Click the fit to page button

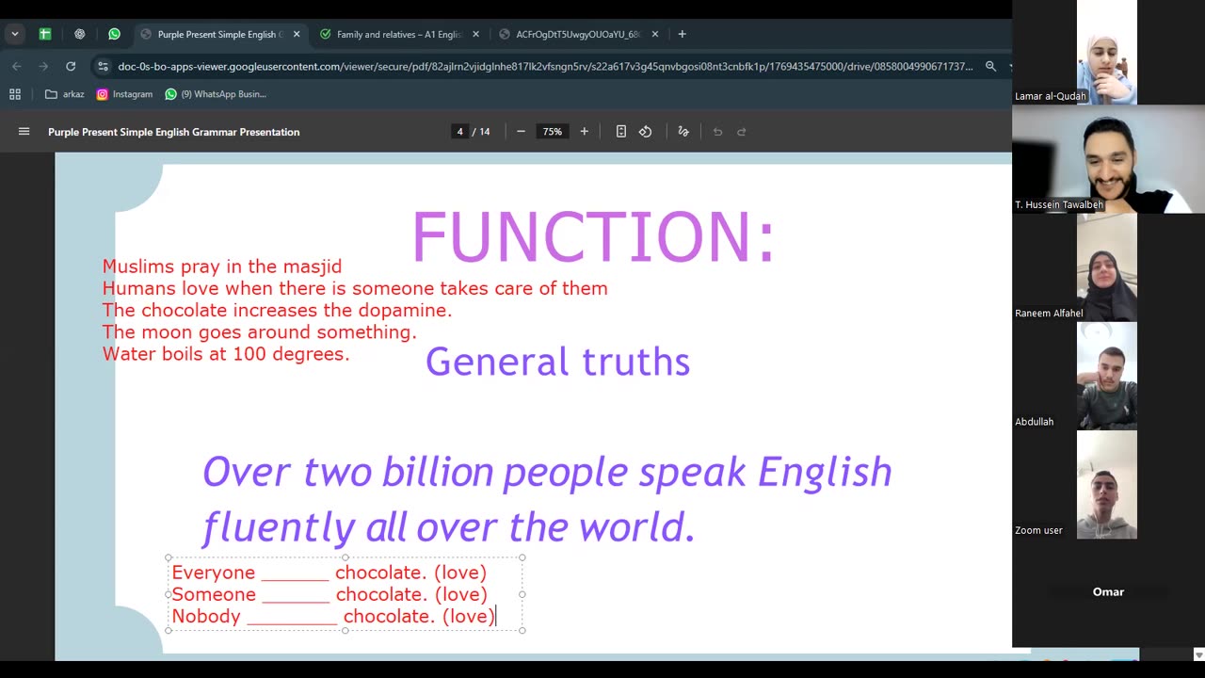pyautogui.click(x=620, y=132)
